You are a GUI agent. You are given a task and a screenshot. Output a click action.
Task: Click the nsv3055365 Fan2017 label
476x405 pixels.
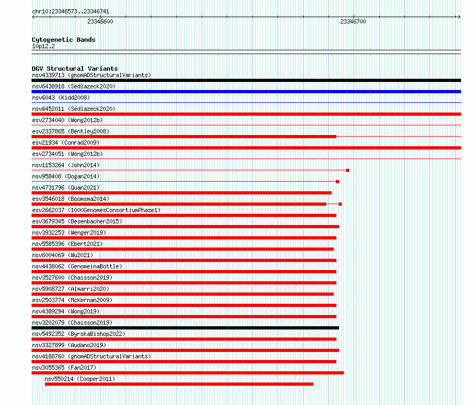64,367
